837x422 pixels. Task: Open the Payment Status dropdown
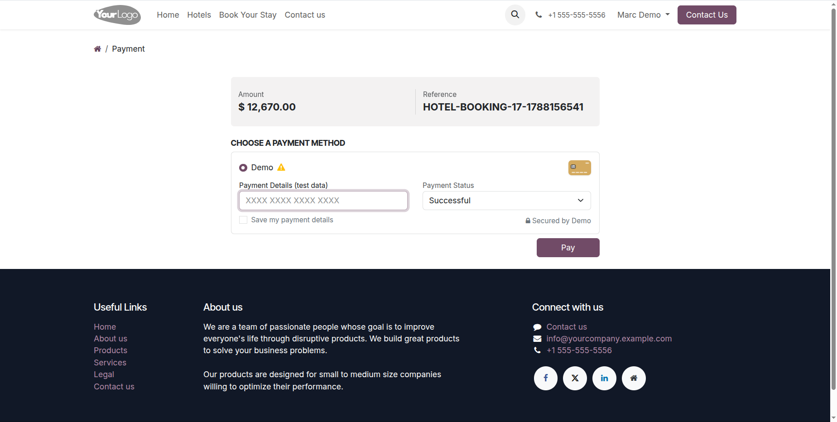click(x=506, y=201)
